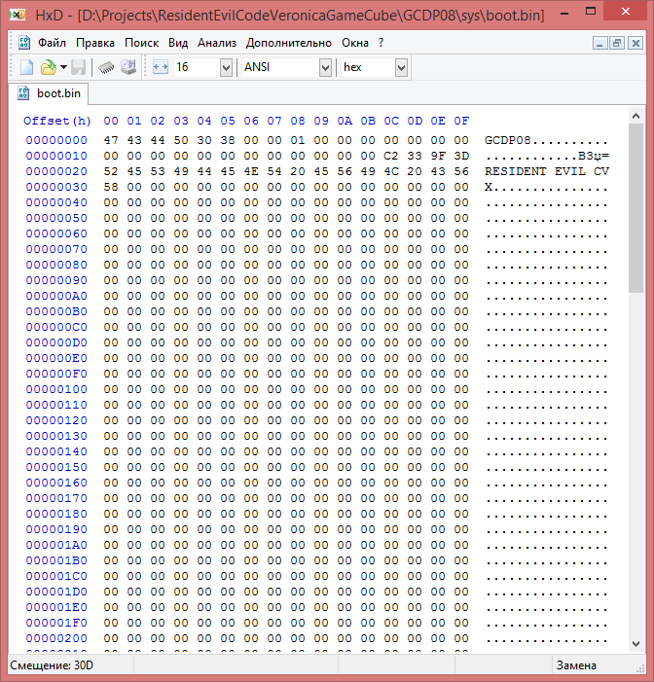Click status bar Замена mode
654x682 pixels.
coord(576,665)
